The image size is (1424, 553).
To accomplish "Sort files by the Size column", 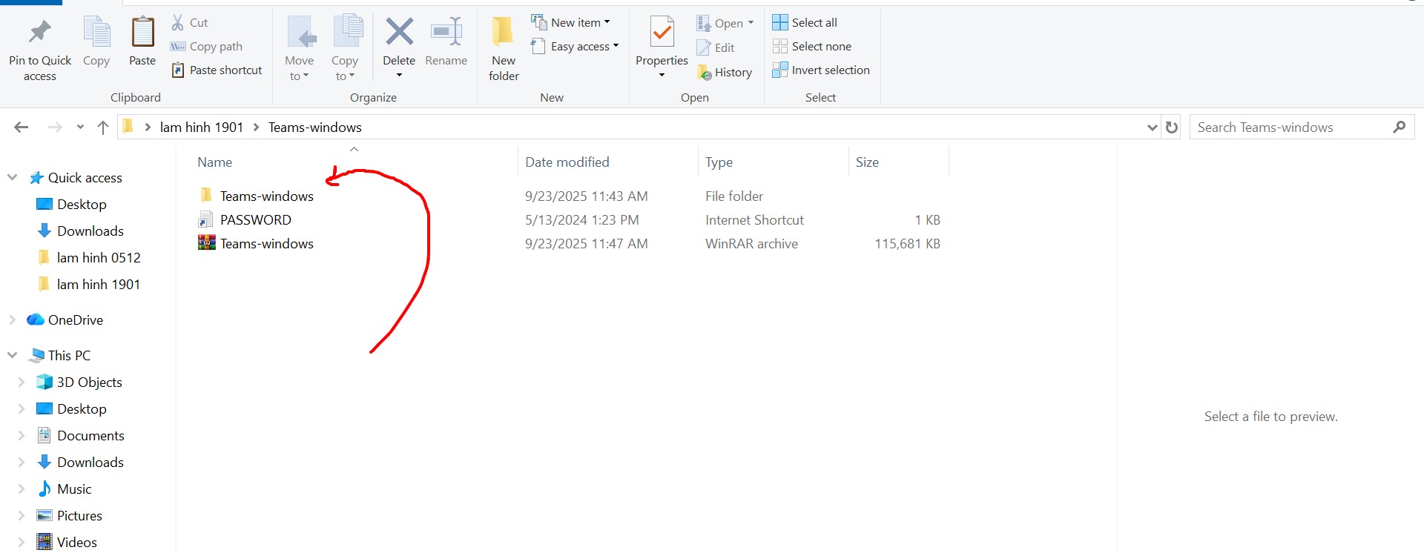I will coord(867,162).
